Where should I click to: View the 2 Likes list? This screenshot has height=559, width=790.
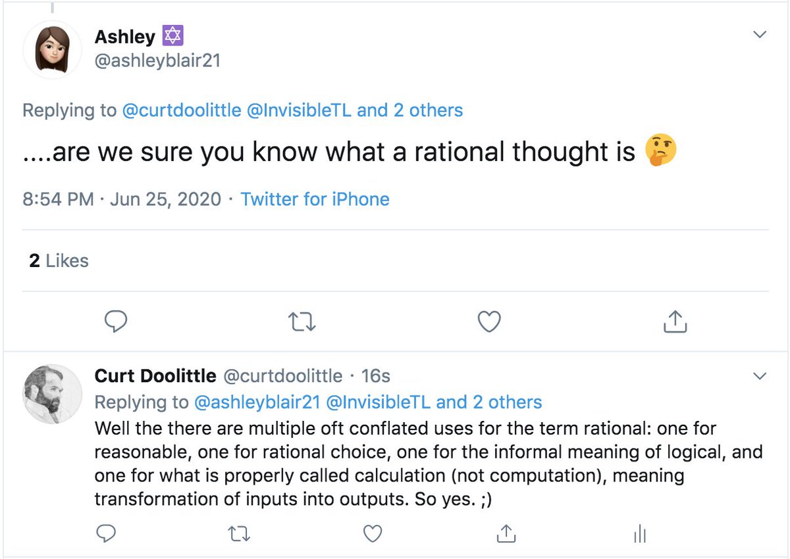[x=59, y=260]
